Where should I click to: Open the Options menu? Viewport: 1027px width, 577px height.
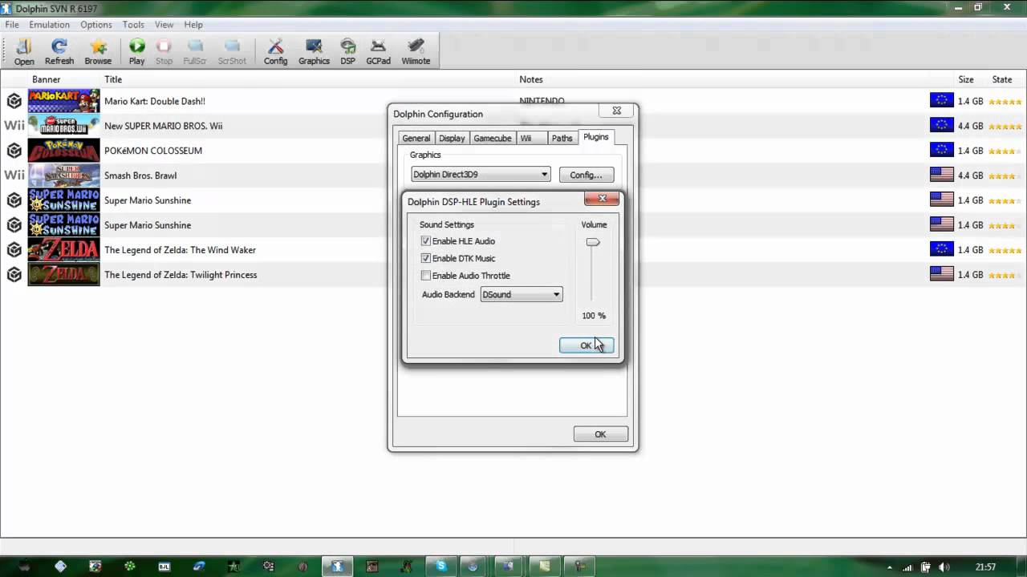[x=96, y=25]
